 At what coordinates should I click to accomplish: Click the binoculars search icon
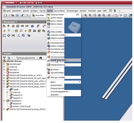[x=41, y=58]
